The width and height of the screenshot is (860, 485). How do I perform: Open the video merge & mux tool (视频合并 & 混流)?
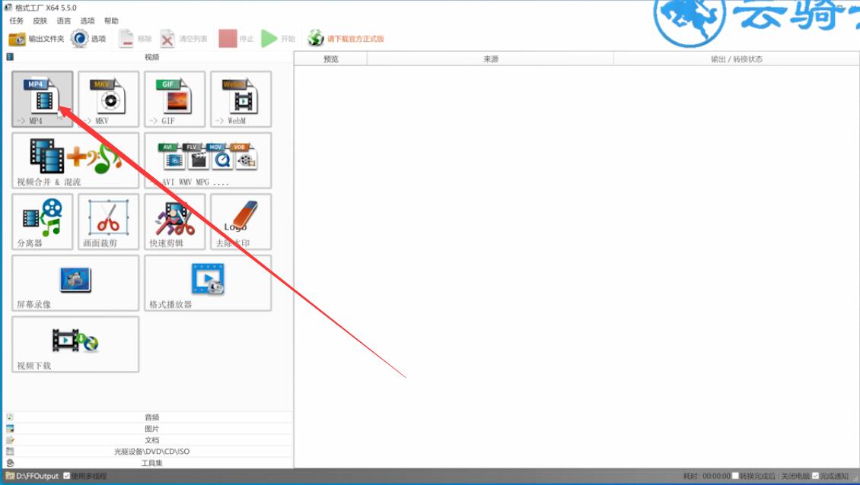click(75, 160)
